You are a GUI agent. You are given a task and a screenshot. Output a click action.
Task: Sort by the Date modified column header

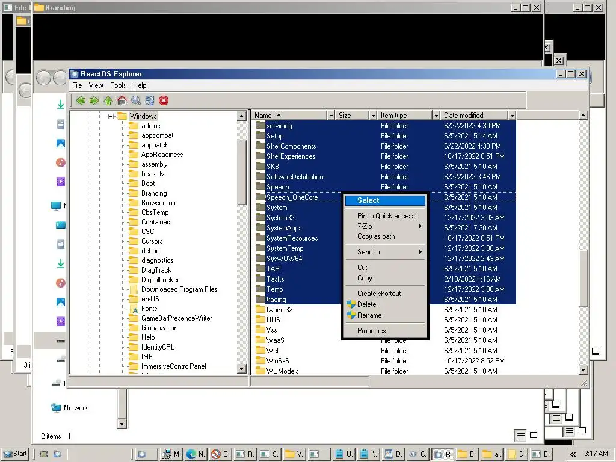coord(474,115)
